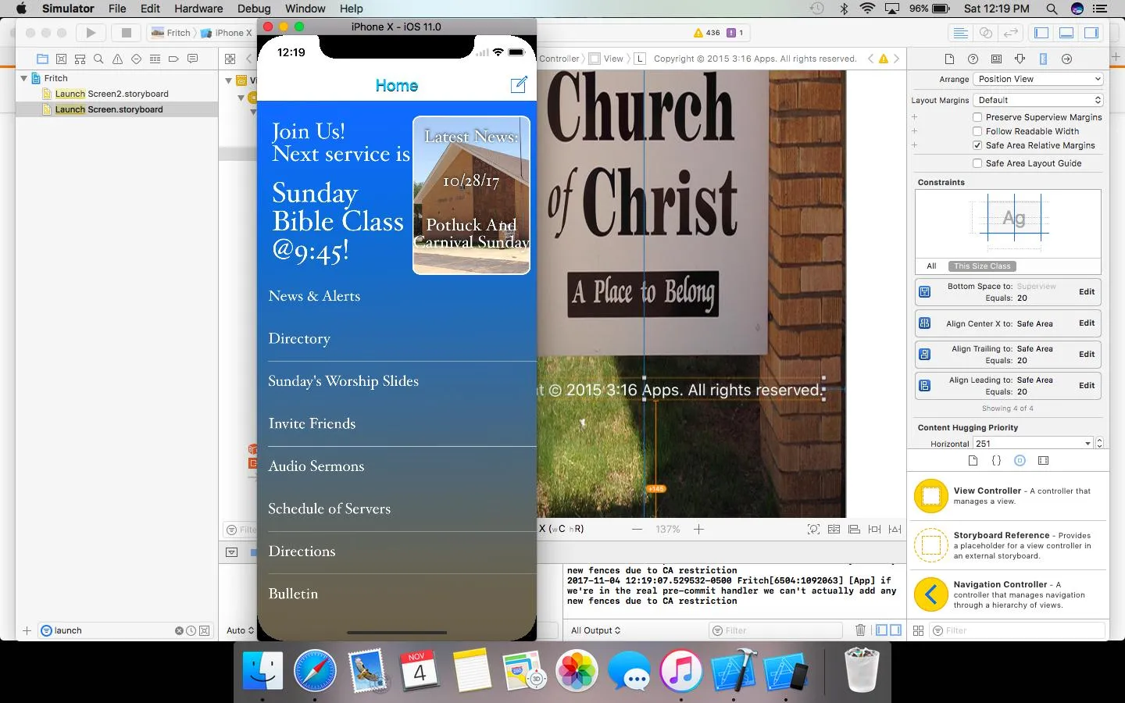Uncheck Safe Area Relative Margins

(x=977, y=145)
